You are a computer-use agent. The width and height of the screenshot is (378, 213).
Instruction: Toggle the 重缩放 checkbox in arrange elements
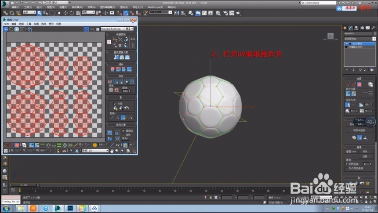coord(123,131)
